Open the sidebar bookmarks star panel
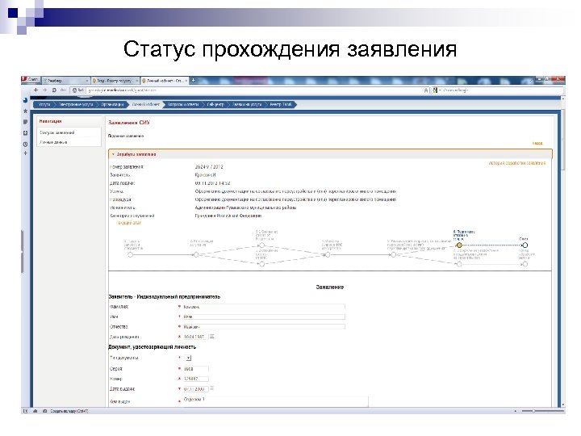The height and width of the screenshot is (436, 581). coord(25,111)
